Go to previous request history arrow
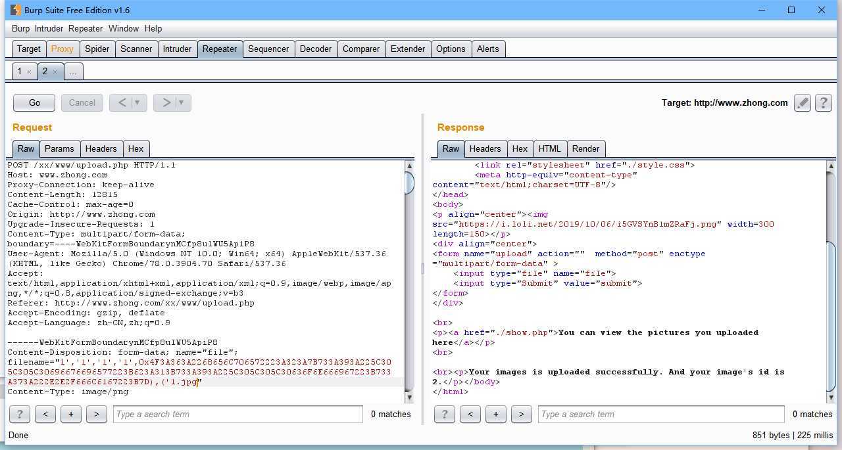 pyautogui.click(x=122, y=102)
